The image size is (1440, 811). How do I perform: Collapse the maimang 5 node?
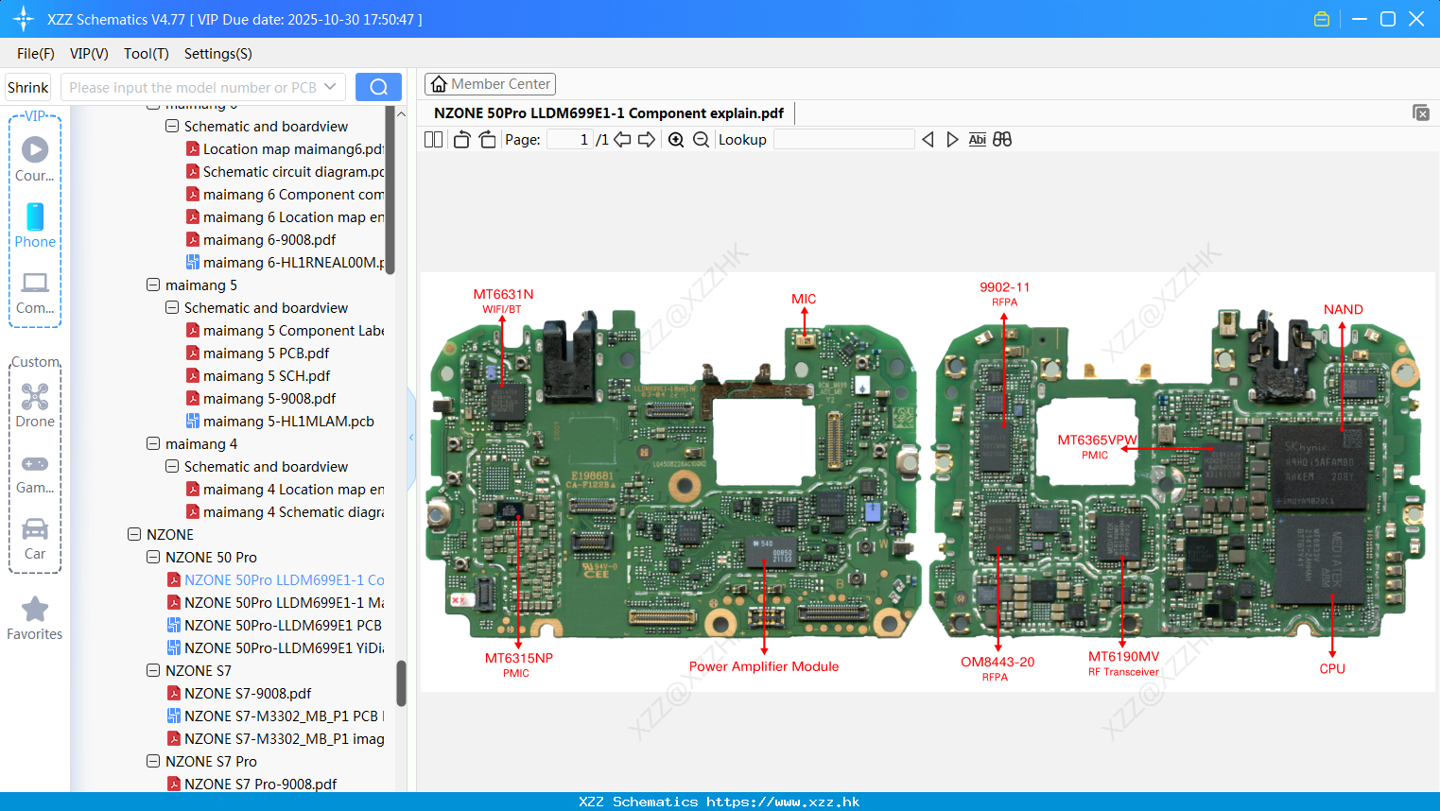point(153,285)
